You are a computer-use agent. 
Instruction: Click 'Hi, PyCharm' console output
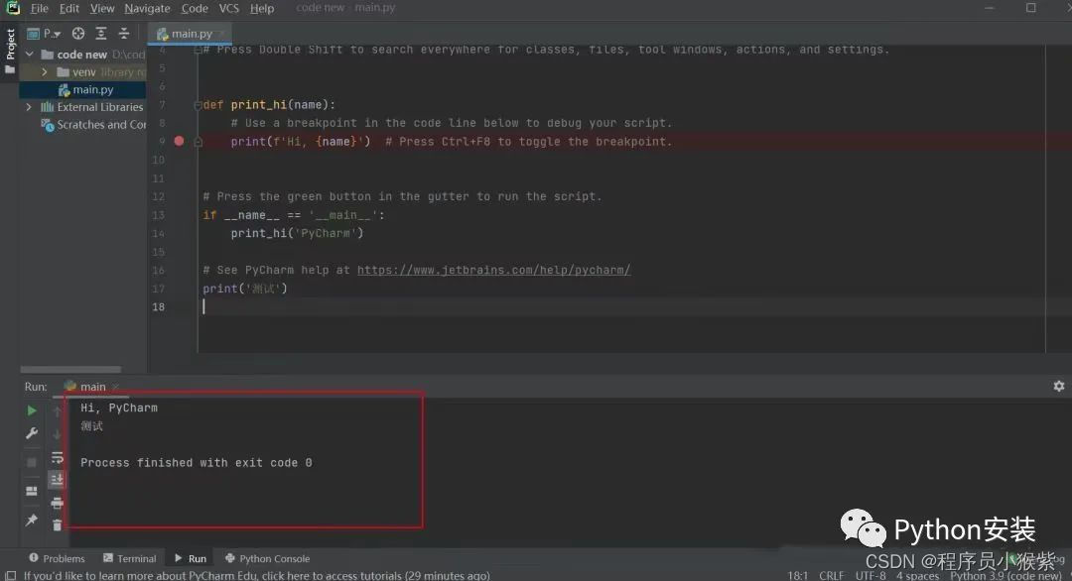click(119, 407)
